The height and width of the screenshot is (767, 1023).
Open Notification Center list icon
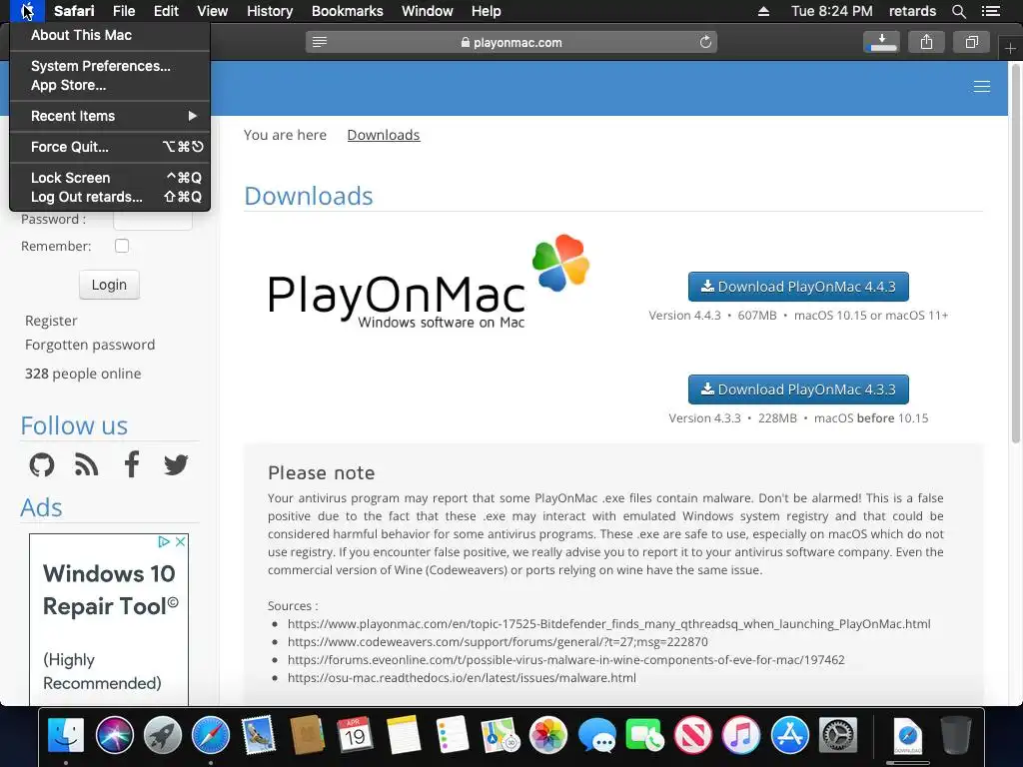click(990, 11)
